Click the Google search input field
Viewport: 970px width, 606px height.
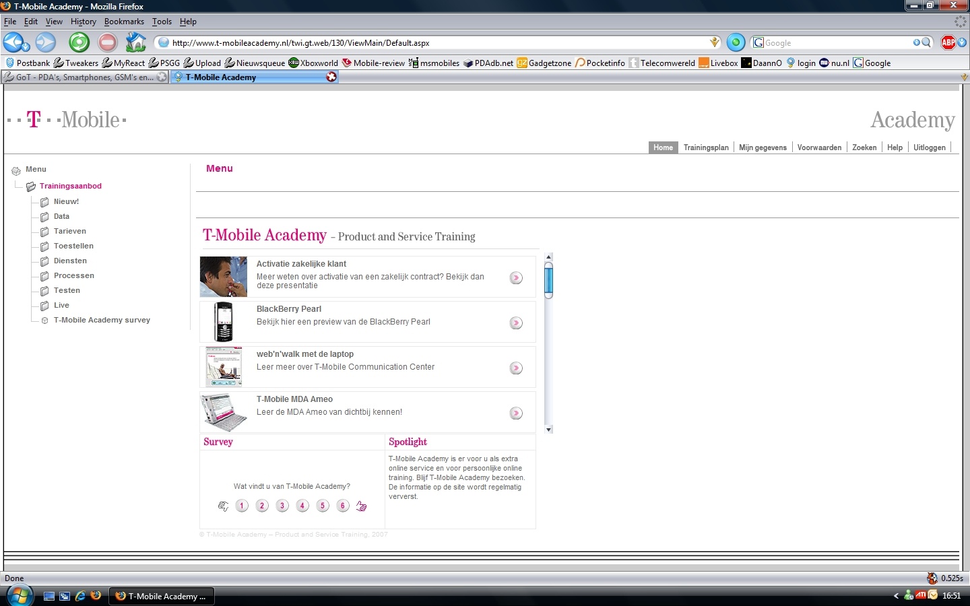tap(838, 42)
